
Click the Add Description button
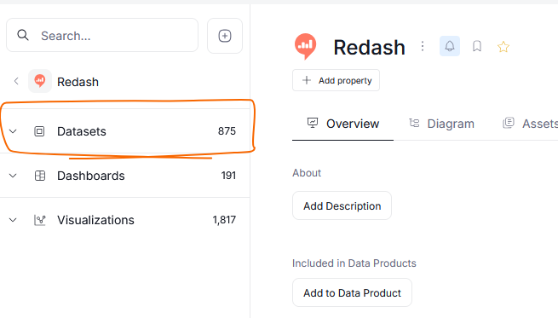click(x=342, y=205)
